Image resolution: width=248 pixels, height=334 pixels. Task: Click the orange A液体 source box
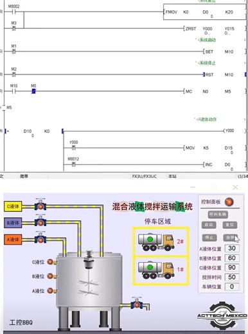[13, 240]
